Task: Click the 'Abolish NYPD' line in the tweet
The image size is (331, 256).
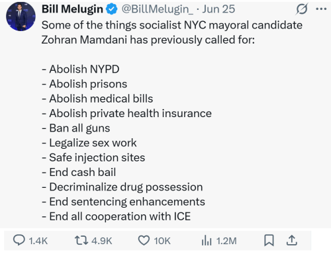Action: pyautogui.click(x=81, y=69)
